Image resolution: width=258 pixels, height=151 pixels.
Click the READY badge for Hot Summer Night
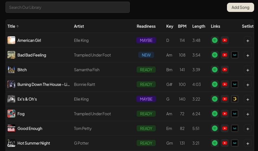[x=146, y=143]
